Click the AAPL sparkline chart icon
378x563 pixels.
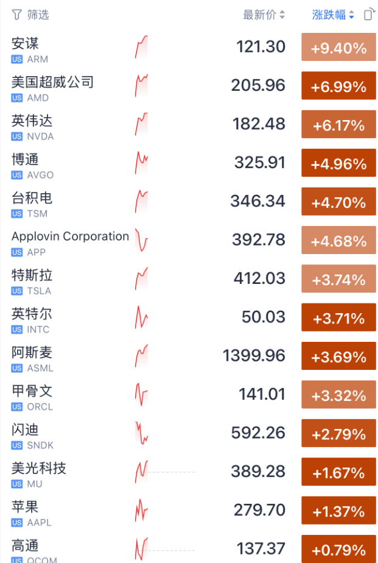pyautogui.click(x=141, y=510)
